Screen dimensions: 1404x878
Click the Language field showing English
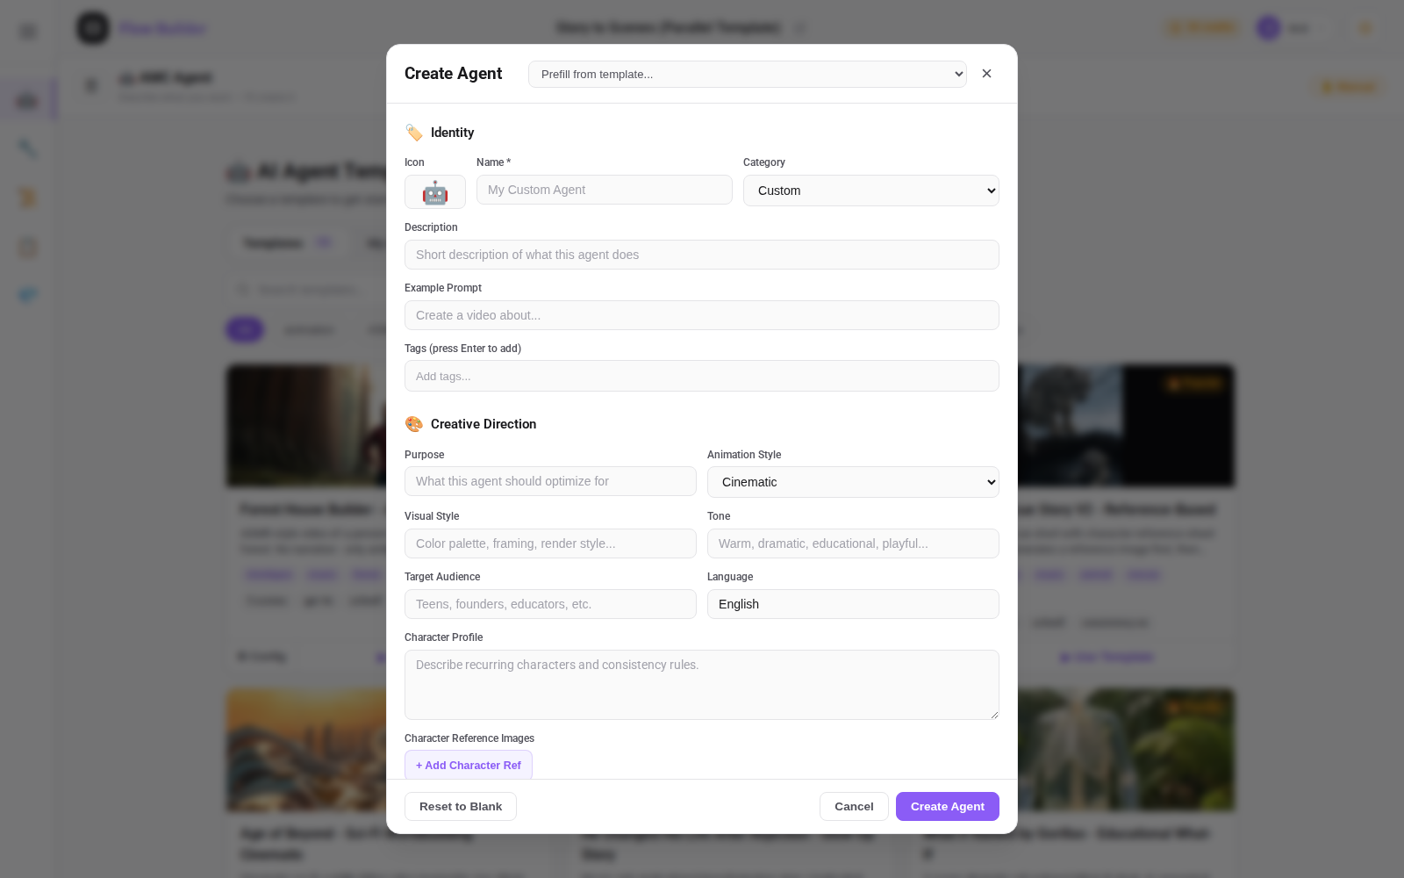point(852,604)
